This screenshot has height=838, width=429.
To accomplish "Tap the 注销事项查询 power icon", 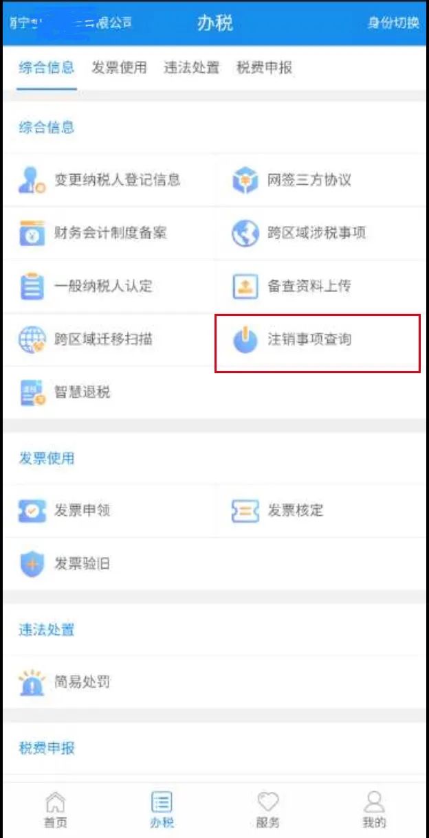I will (245, 339).
